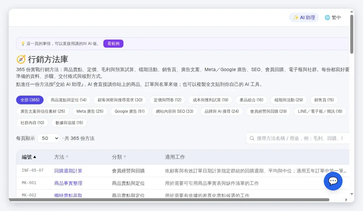Click the scroll-up arrow at top right
Screen dimensions: 363x211
click(x=352, y=11)
